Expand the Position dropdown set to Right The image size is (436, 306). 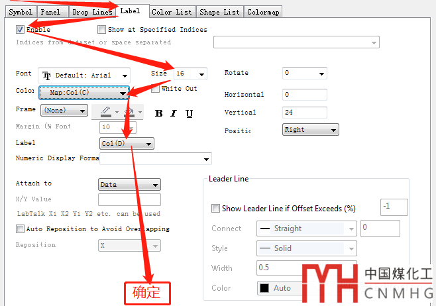(x=310, y=130)
